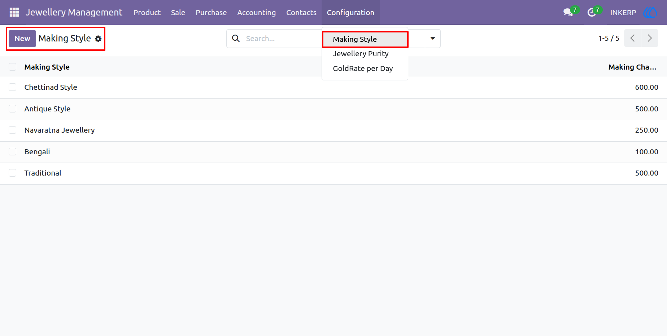Click the New button
The width and height of the screenshot is (667, 336).
click(22, 39)
